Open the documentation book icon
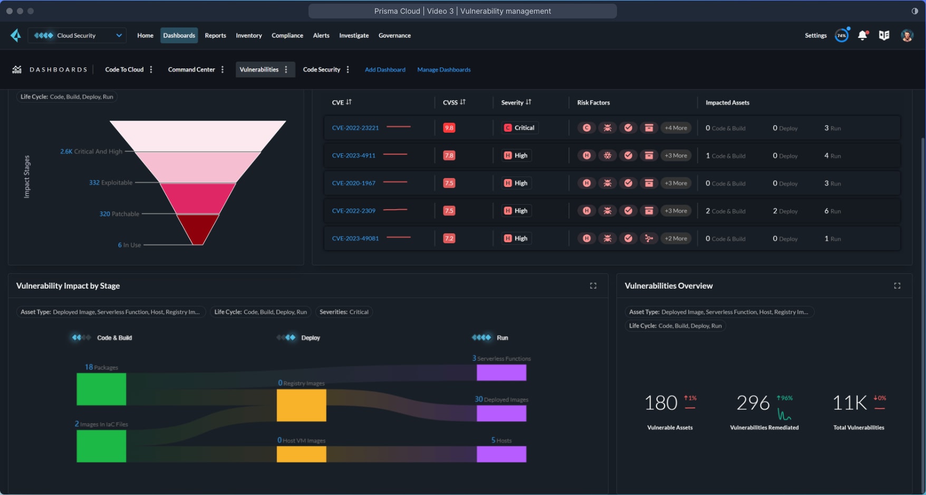 (885, 35)
